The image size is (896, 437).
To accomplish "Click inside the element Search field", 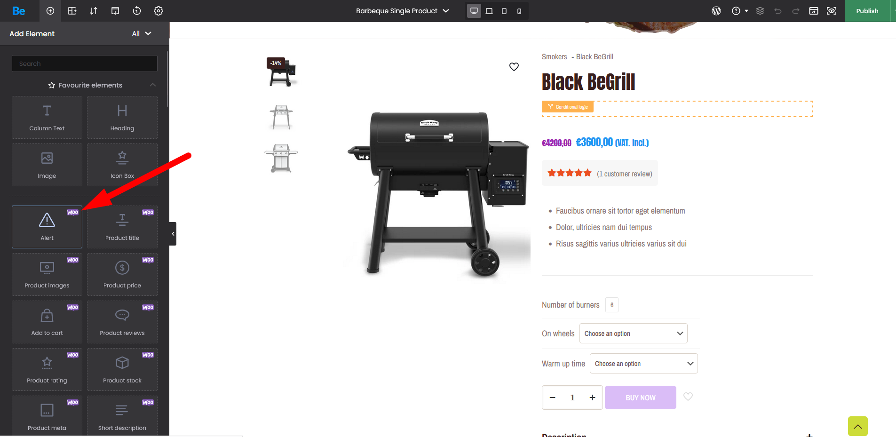I will tap(85, 64).
